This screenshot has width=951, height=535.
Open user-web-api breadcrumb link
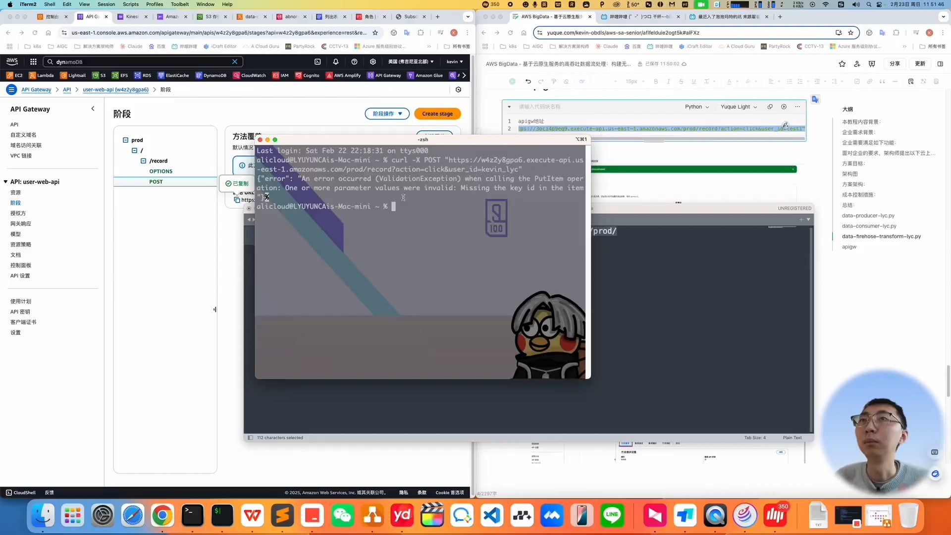click(115, 90)
